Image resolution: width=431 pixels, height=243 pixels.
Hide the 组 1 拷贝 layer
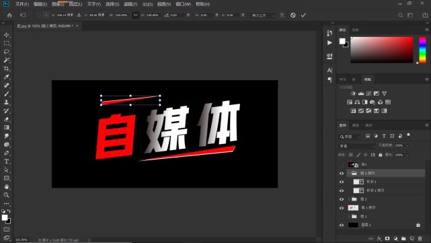(x=342, y=208)
